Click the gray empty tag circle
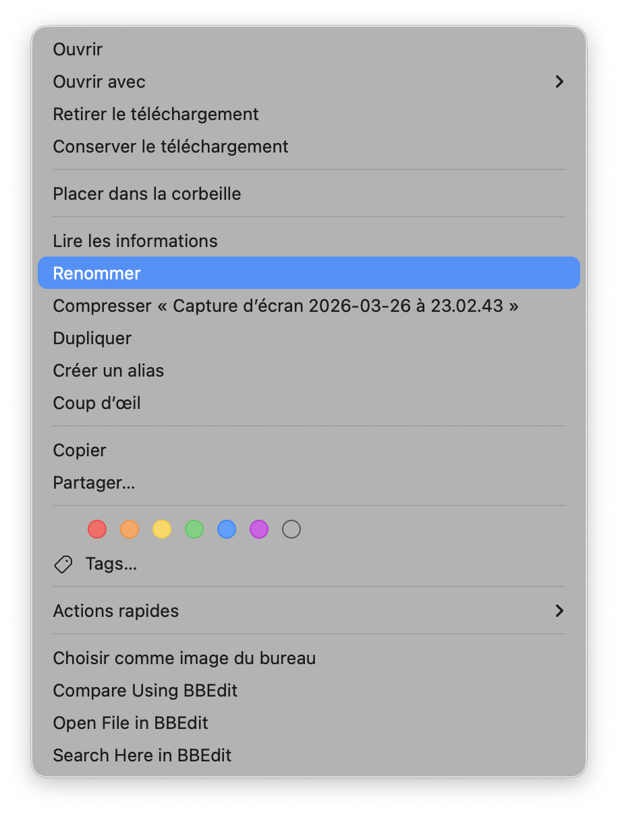618x814 pixels. tap(291, 529)
